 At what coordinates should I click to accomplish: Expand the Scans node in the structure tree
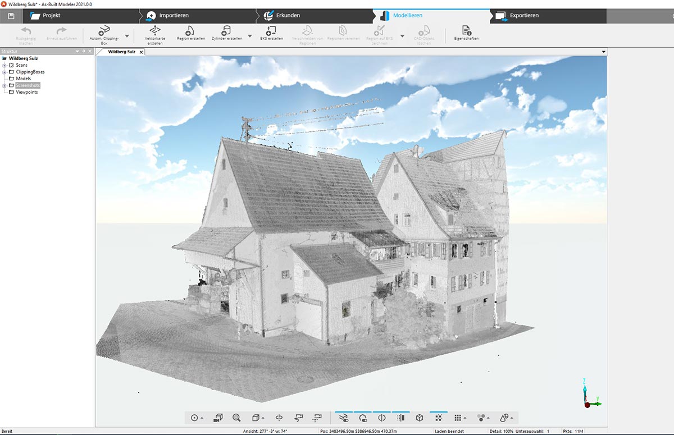pos(4,65)
